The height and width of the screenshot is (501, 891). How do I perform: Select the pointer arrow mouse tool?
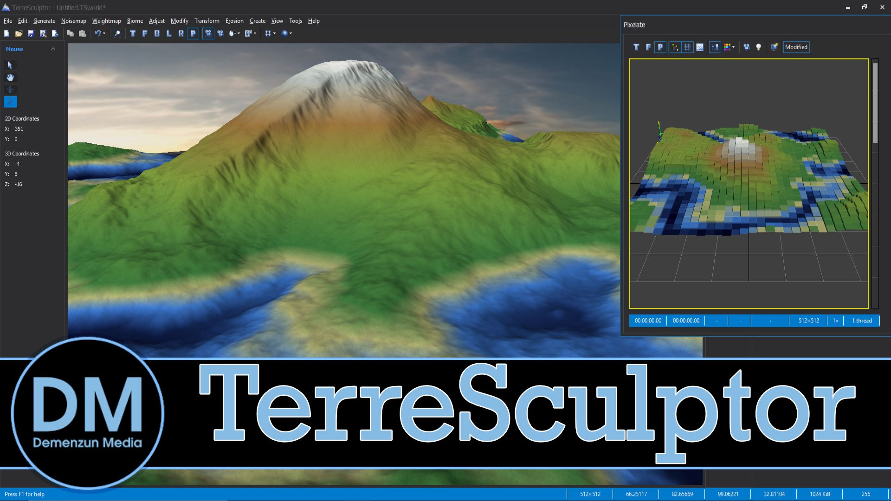pos(10,65)
